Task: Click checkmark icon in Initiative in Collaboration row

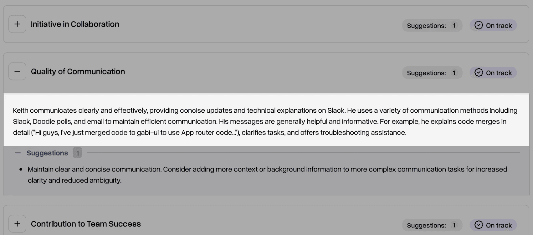Action: 479,25
